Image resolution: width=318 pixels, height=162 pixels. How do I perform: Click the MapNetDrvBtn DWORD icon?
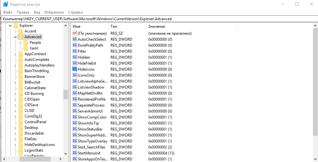(x=75, y=93)
